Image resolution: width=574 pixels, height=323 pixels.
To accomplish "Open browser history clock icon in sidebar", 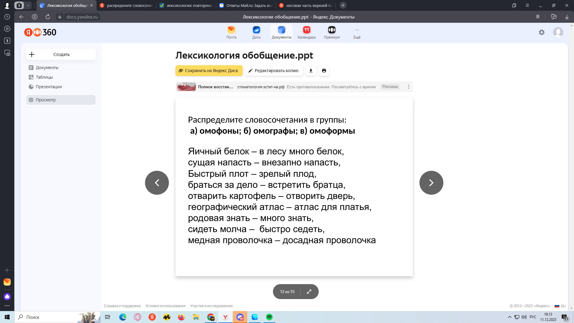I will (x=7, y=17).
